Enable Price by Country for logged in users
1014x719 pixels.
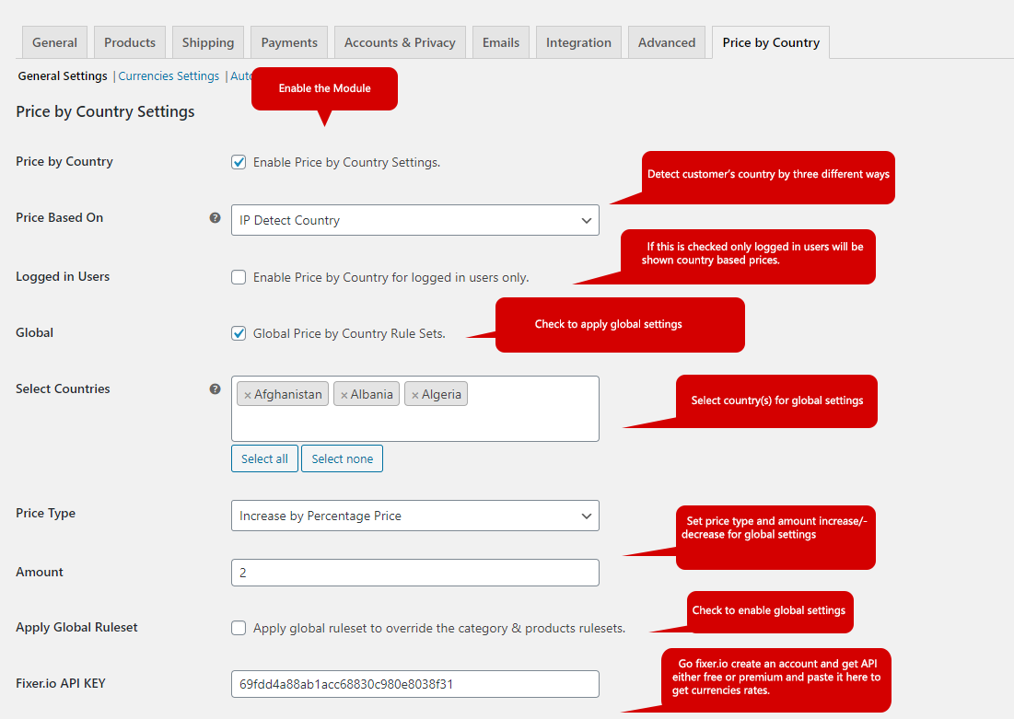(239, 277)
